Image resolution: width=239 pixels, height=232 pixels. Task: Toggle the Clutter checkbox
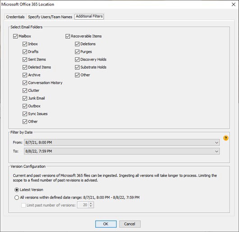click(25, 91)
